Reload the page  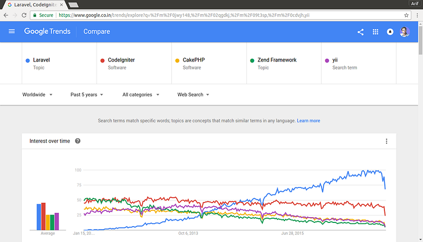tap(23, 15)
